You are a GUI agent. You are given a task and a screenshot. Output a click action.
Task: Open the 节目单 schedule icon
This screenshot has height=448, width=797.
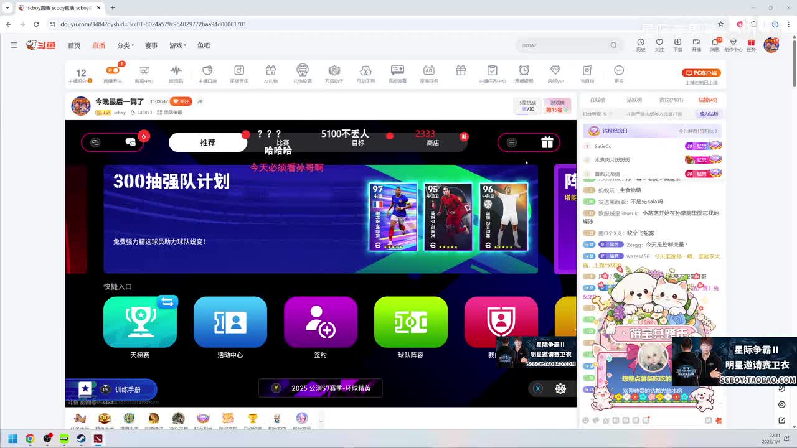(587, 71)
